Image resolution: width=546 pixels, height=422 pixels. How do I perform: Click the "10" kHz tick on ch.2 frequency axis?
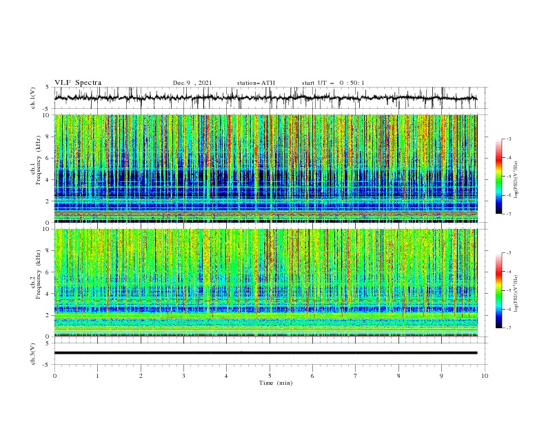(x=46, y=229)
